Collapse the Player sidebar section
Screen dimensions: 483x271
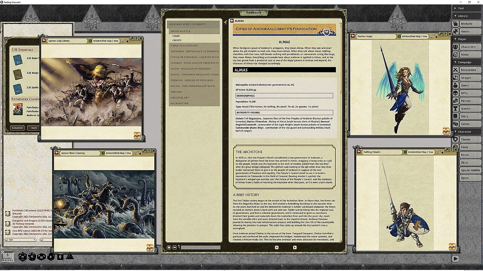coord(466,39)
